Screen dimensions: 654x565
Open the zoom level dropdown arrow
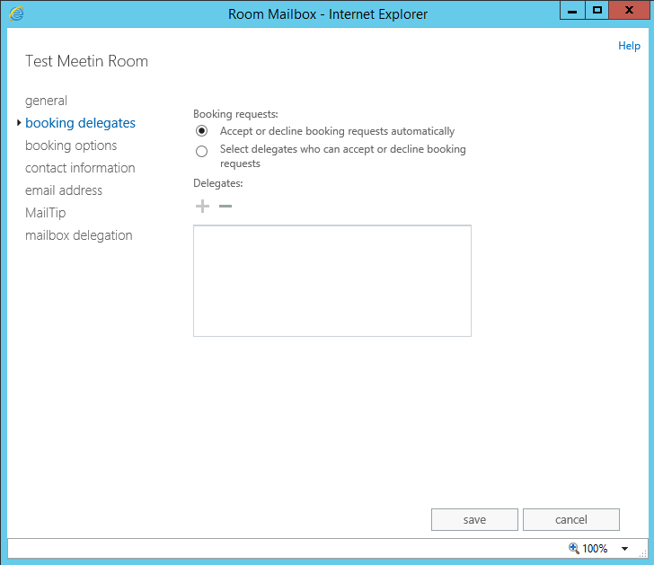point(625,549)
